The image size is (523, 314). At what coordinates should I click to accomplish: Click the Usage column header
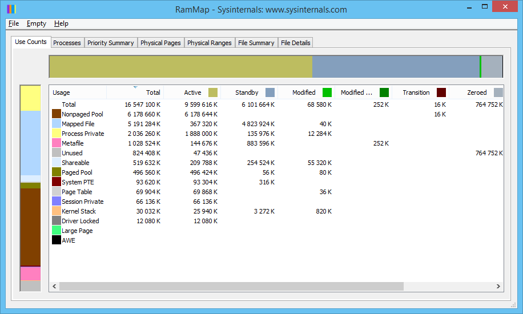tap(78, 92)
